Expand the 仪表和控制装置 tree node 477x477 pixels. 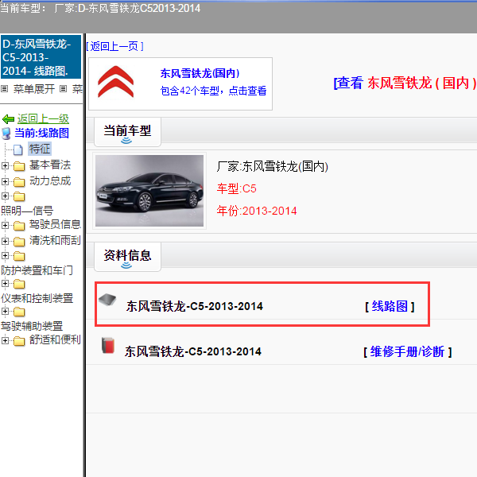click(5, 284)
